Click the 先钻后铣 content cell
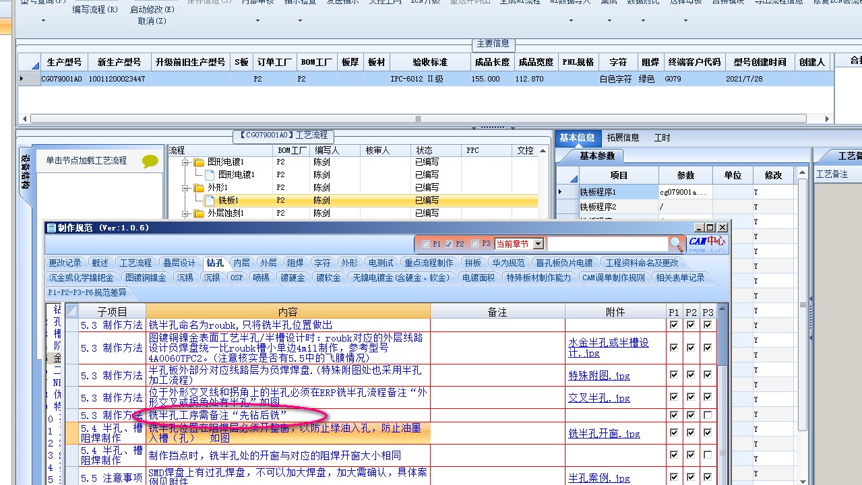Viewport: 862px width, 485px height. pos(288,415)
